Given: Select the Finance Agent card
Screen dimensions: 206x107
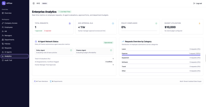Looking at the screenshot, I should 94,51.
